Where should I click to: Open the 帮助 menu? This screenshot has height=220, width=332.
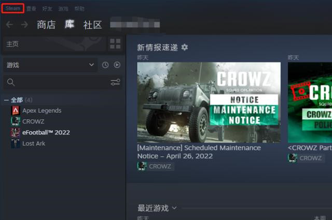tap(79, 9)
